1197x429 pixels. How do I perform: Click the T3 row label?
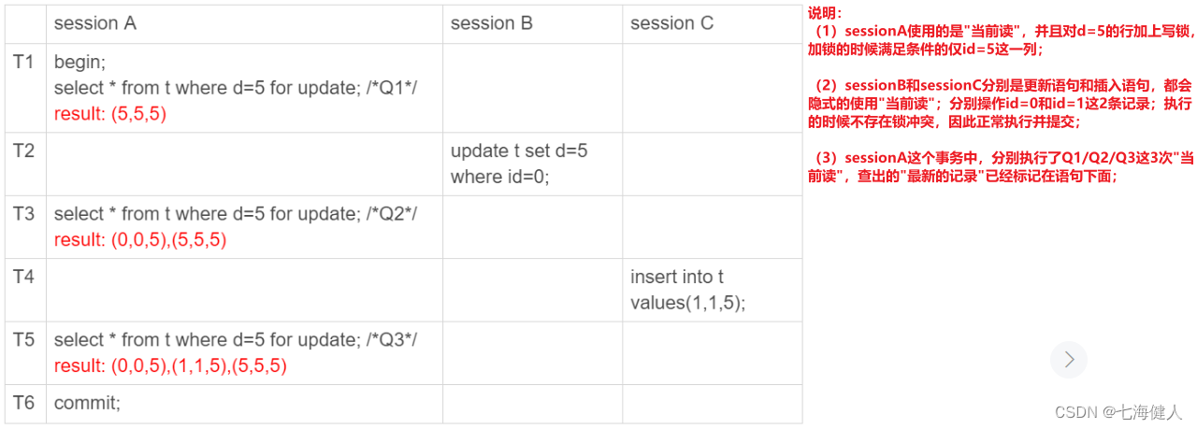pos(23,214)
